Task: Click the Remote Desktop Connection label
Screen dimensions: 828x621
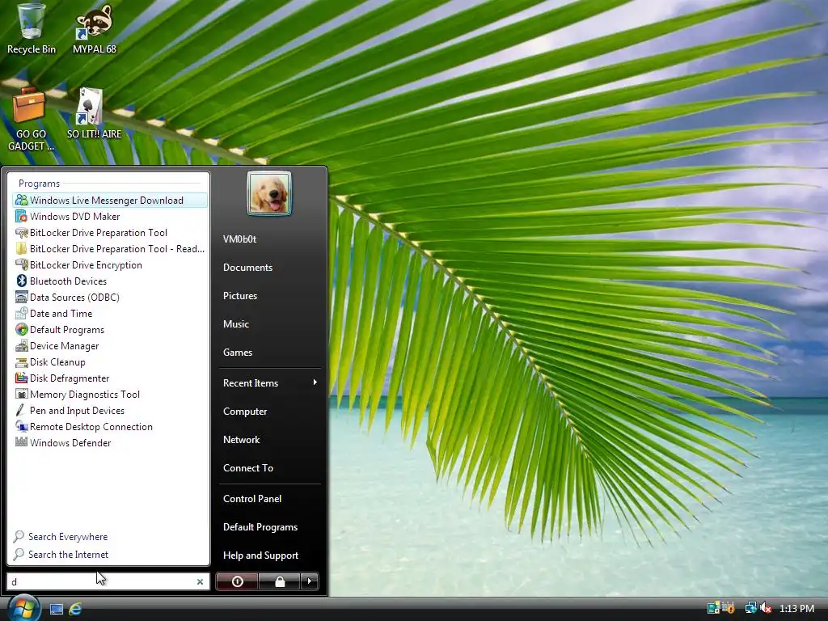Action: tap(91, 427)
